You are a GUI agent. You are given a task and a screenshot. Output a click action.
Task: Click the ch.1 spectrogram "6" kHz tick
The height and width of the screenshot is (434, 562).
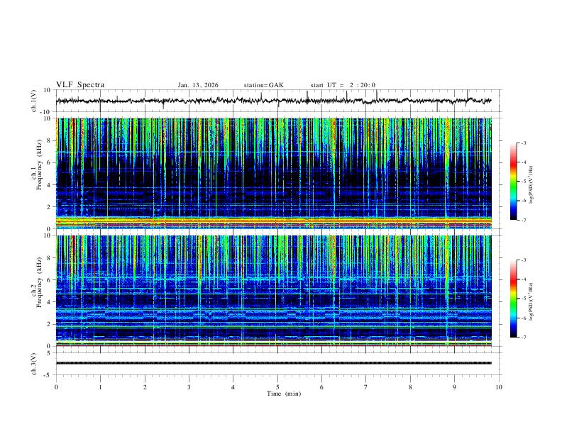pos(50,163)
